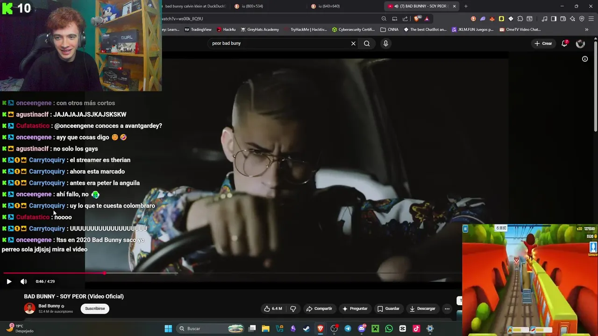Start voice search with the microphone icon
Screen dimensions: 598x336
pos(385,43)
